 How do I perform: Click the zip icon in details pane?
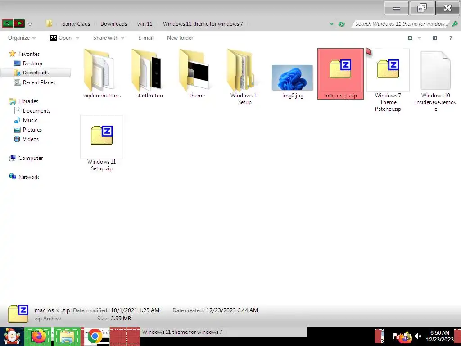(x=18, y=314)
